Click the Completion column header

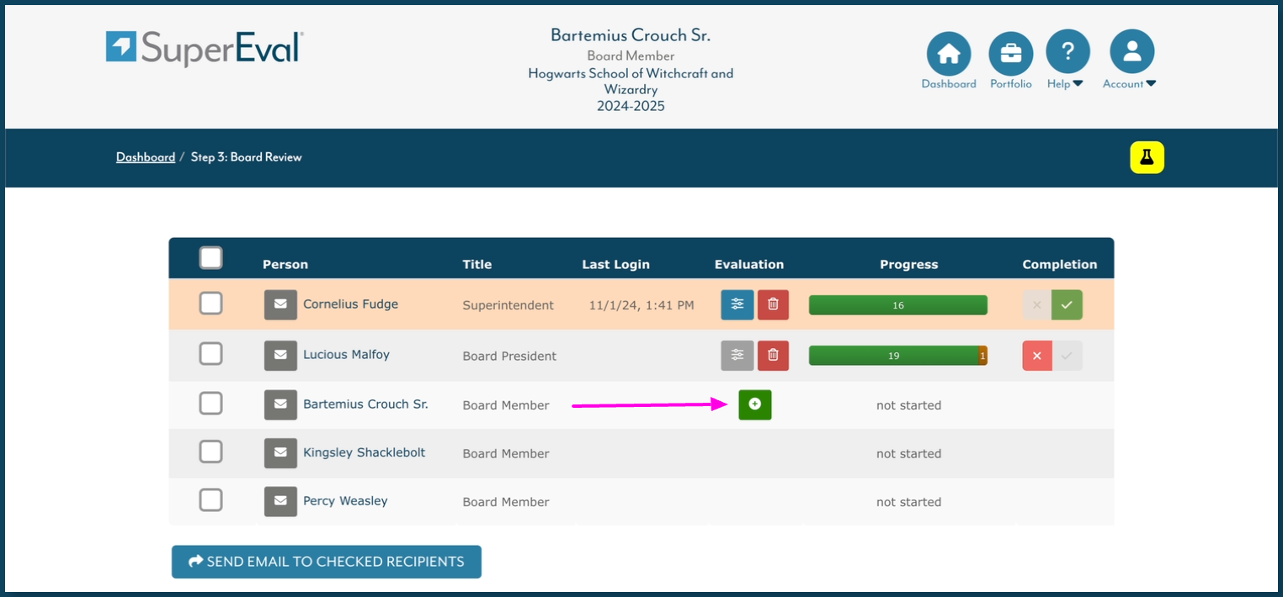point(1060,264)
